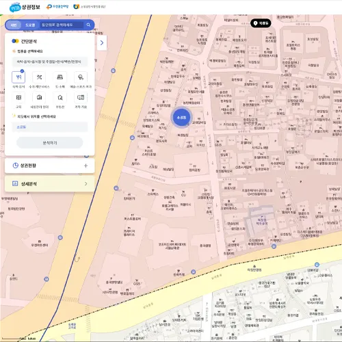This screenshot has height=342, width=342.
Task: Click the 상권정보 site logo
Action: [x=25, y=7]
